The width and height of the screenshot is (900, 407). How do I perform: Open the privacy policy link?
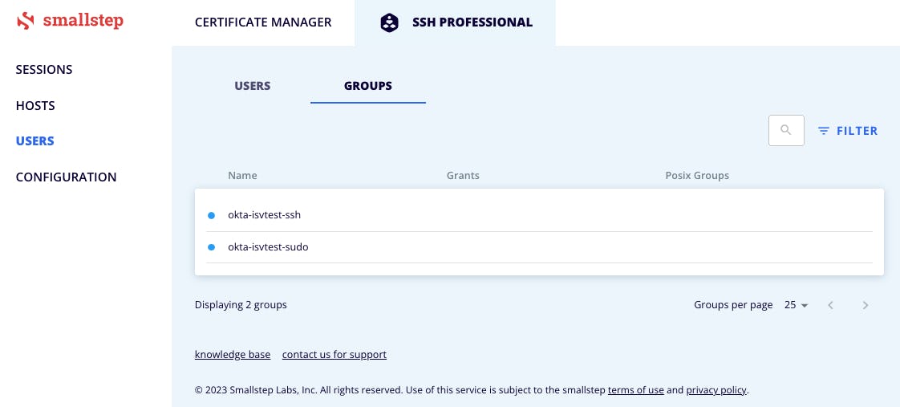716,391
